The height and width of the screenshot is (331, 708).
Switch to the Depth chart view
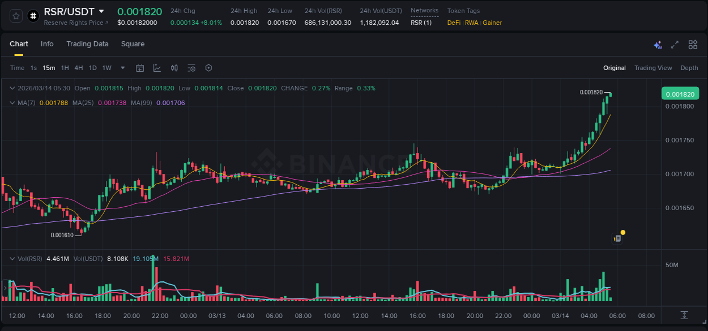click(689, 68)
